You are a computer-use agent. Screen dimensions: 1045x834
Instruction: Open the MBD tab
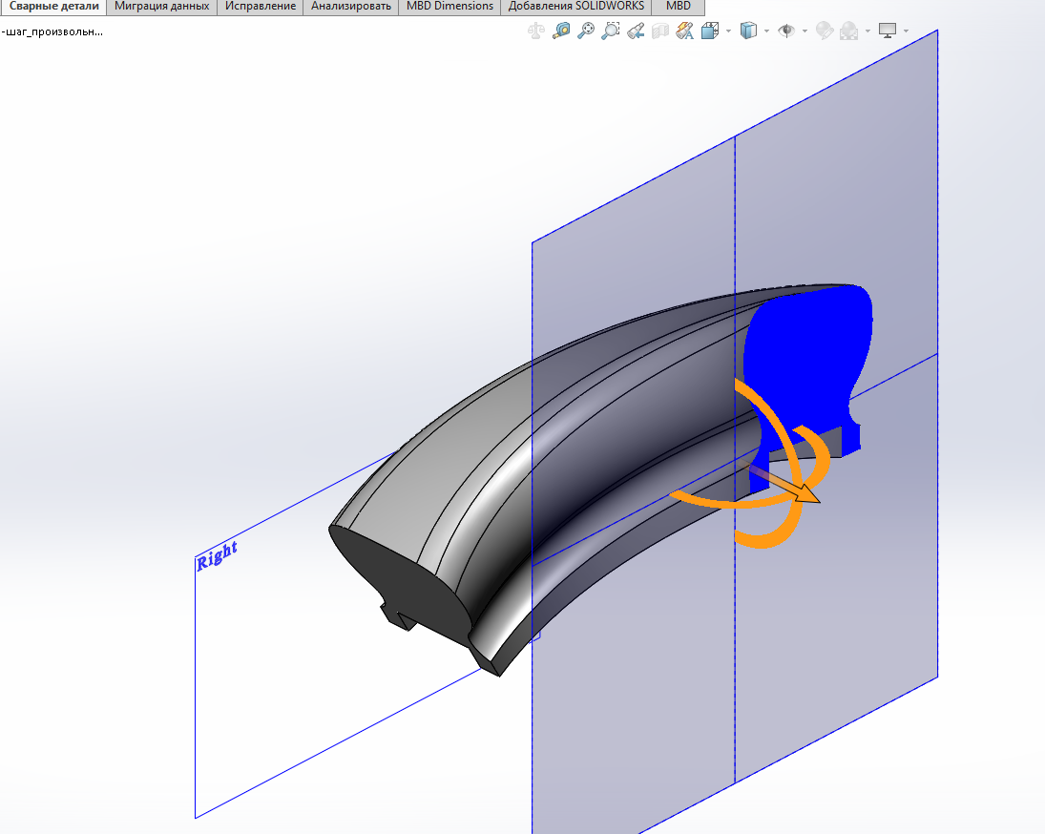click(679, 7)
